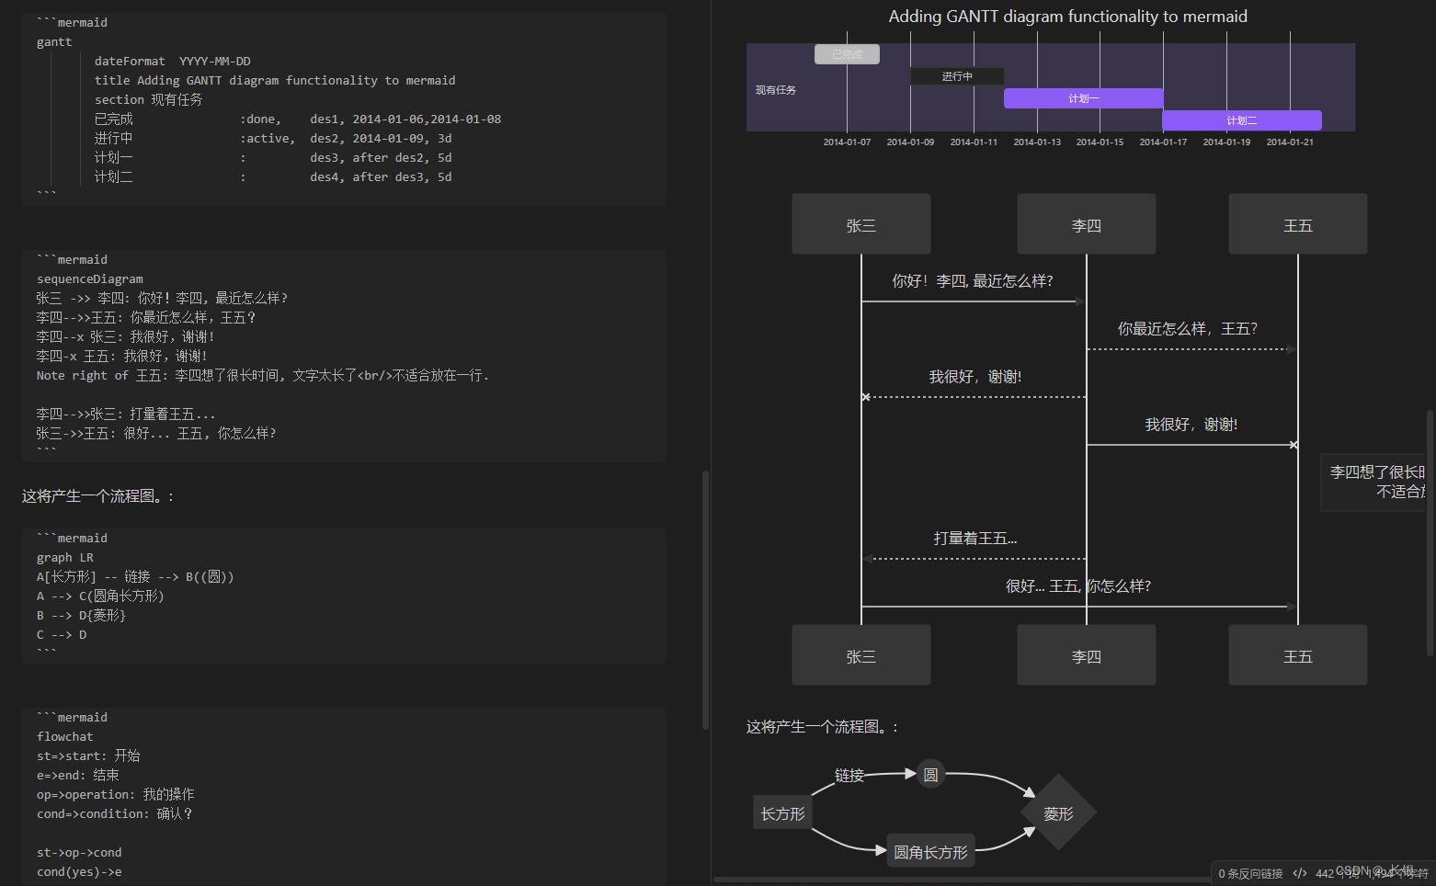Screen dimensions: 1436x886
Task: Click the bottom 张三 participant box
Action: point(861,655)
